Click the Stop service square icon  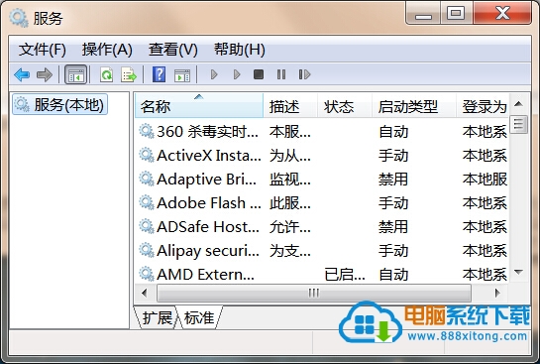tap(259, 74)
